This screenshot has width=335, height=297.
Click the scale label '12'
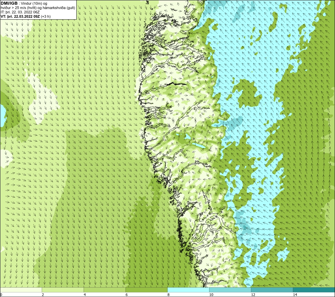tap(253, 295)
